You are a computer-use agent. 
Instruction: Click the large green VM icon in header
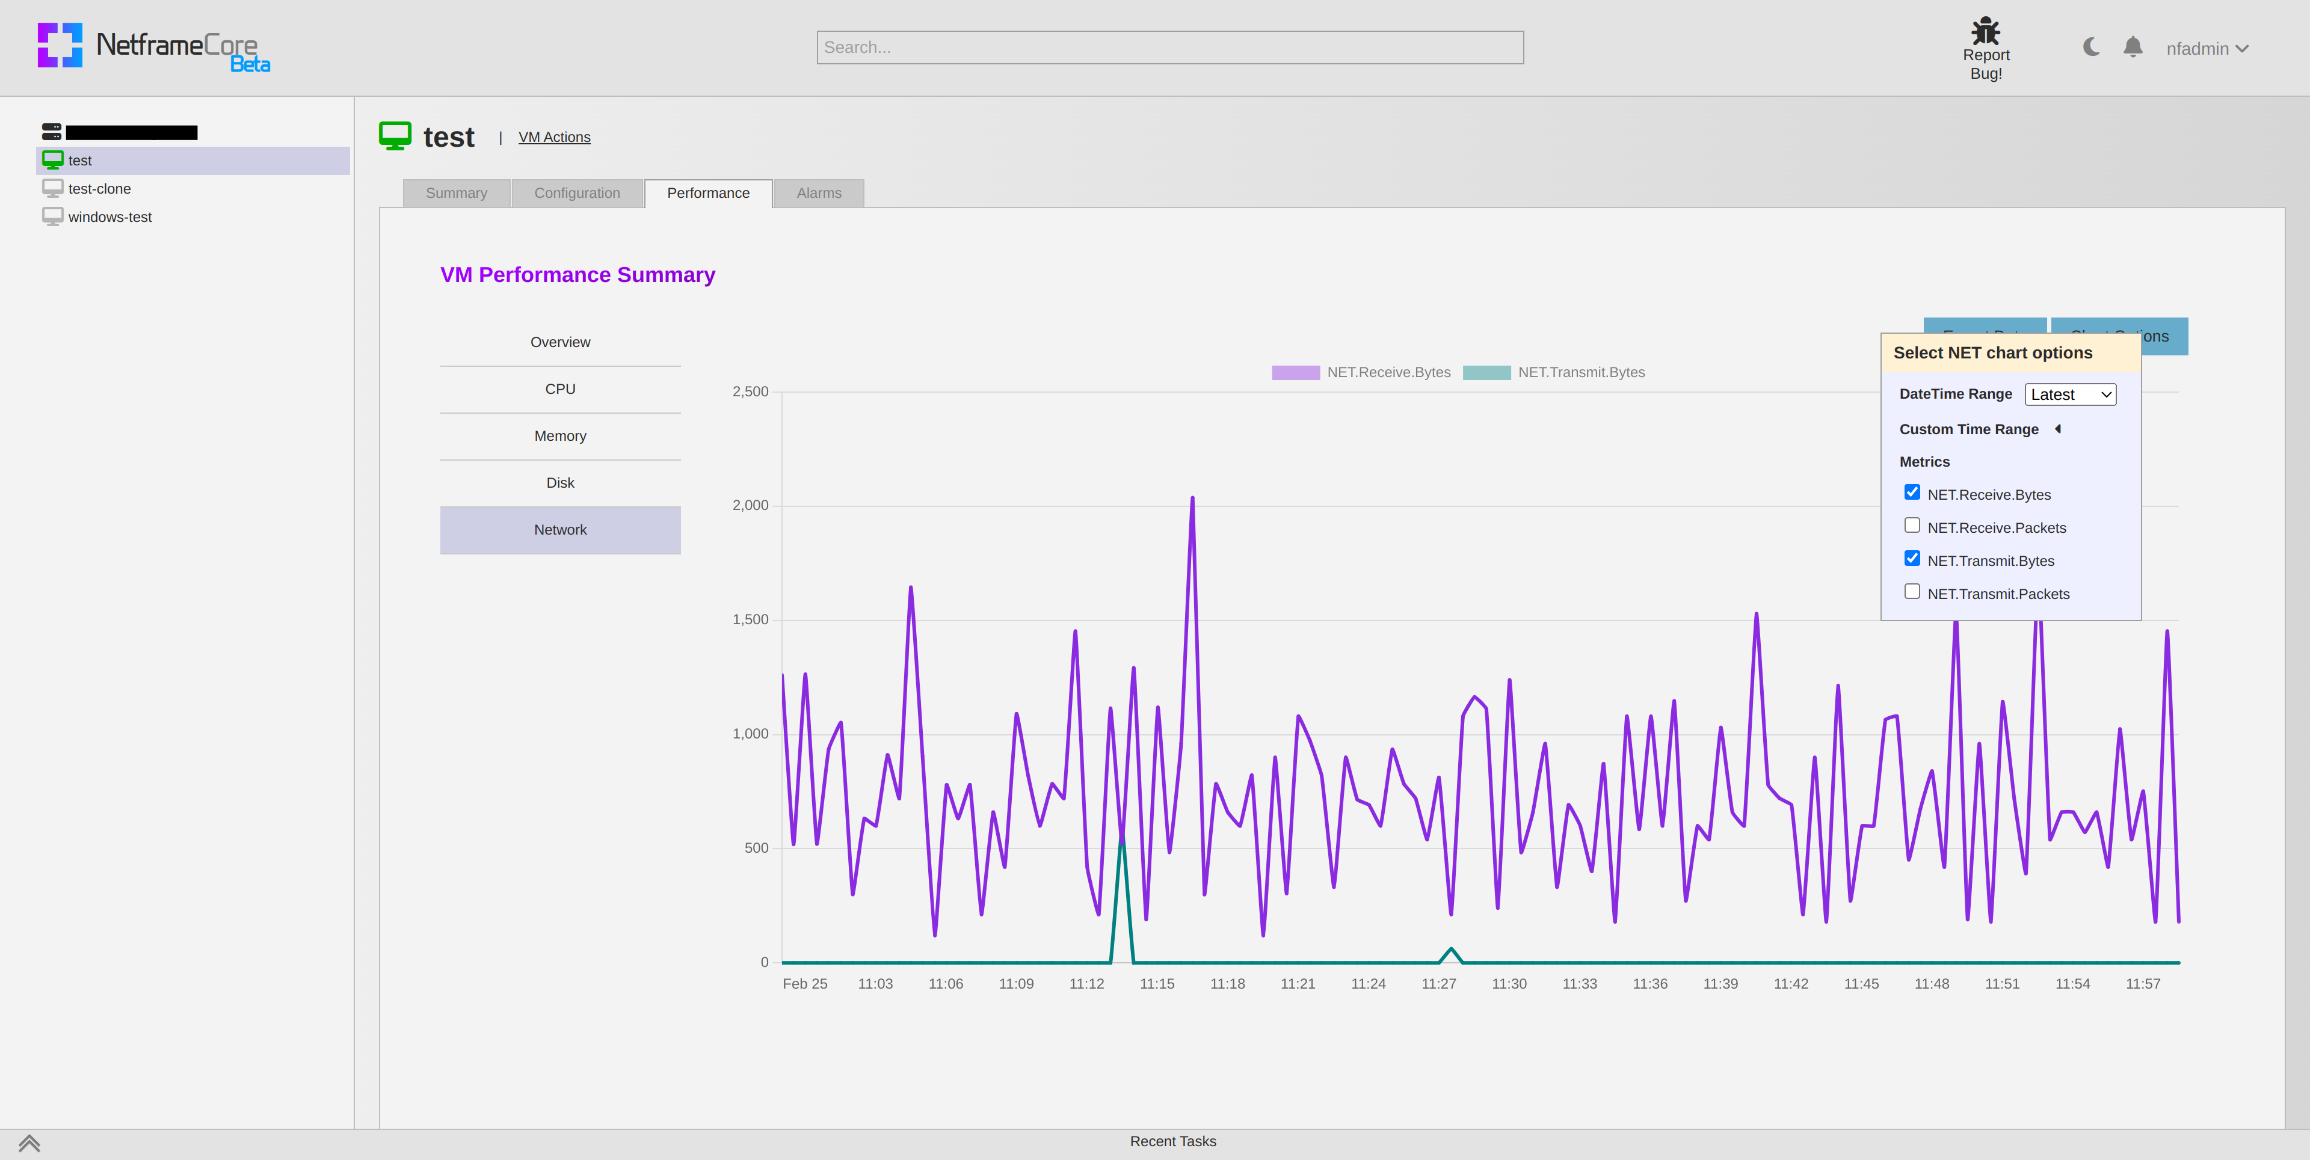click(x=395, y=137)
